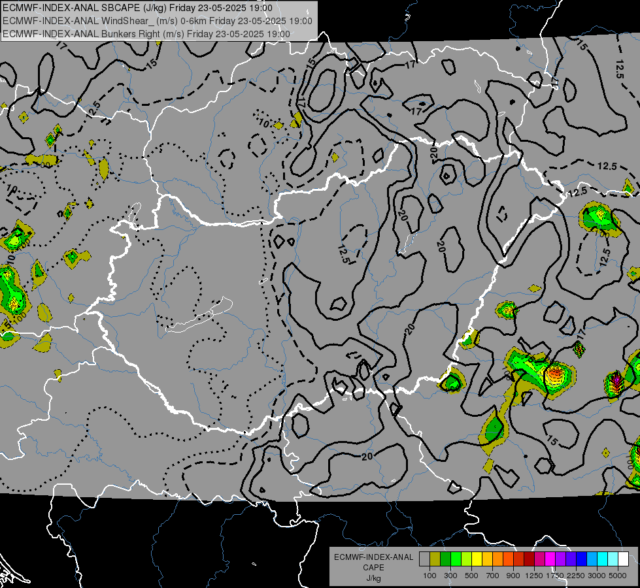The image size is (640, 588).
Task: Click the 1250 value under the color scale
Action: tap(534, 576)
